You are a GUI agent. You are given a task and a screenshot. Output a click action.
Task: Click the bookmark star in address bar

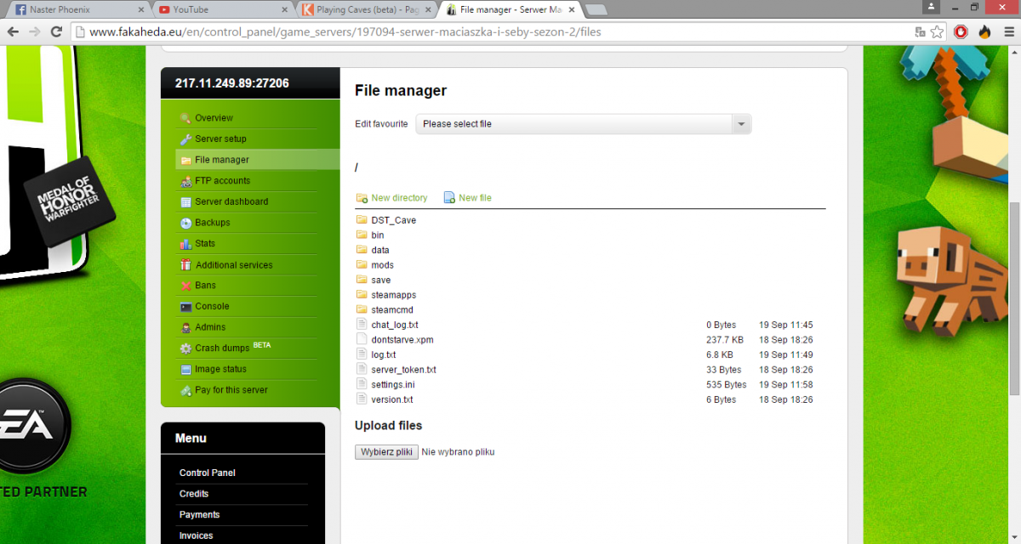click(x=937, y=31)
